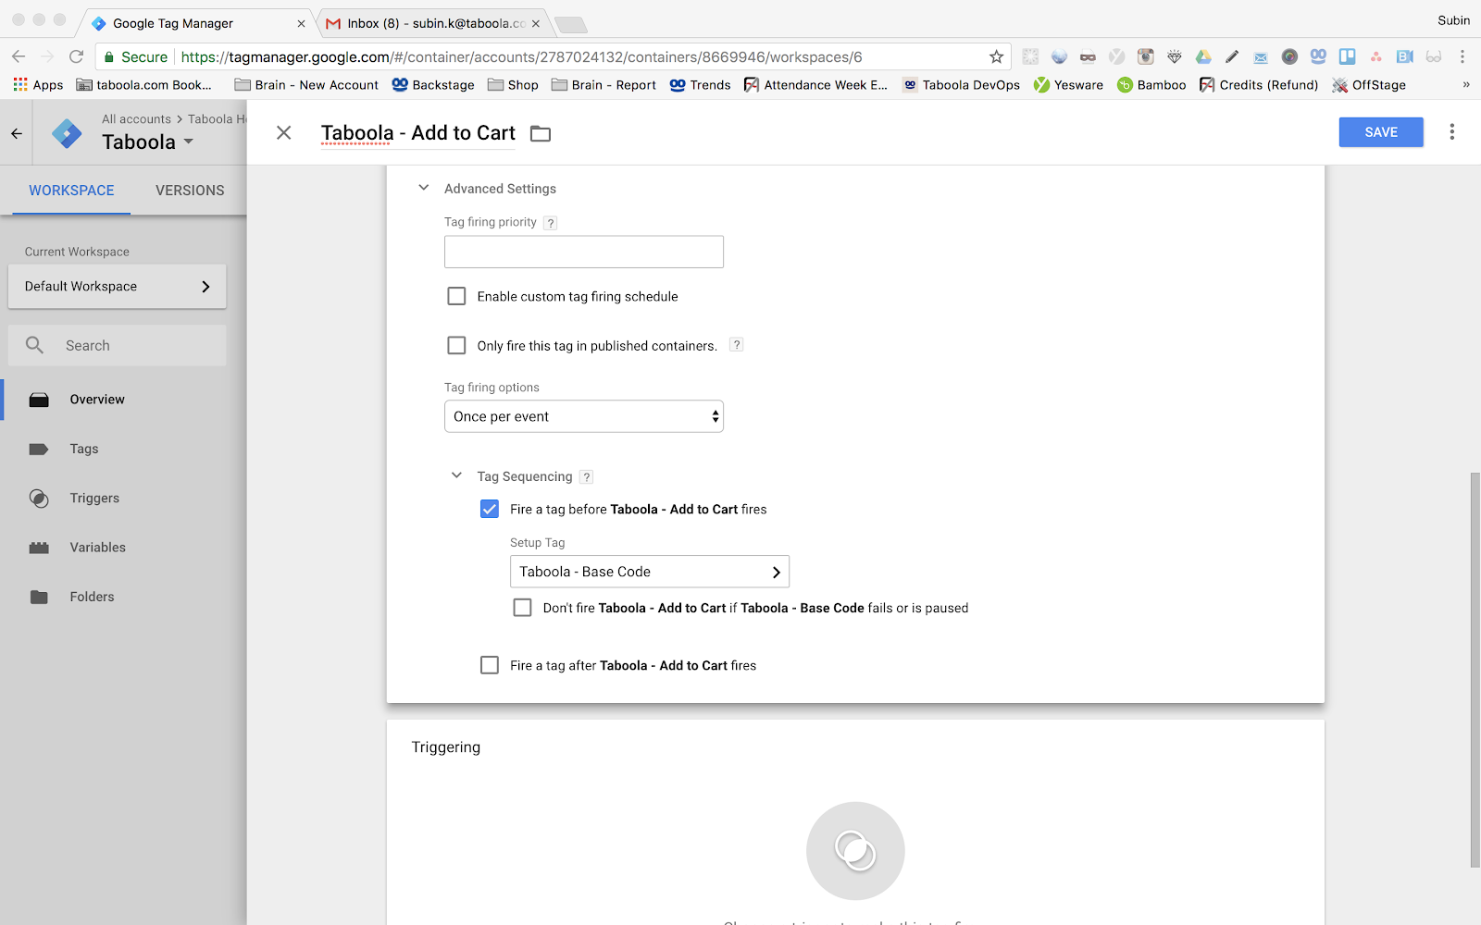Click the Google Drive extension icon
Screen dimensions: 1481x925
[1203, 56]
